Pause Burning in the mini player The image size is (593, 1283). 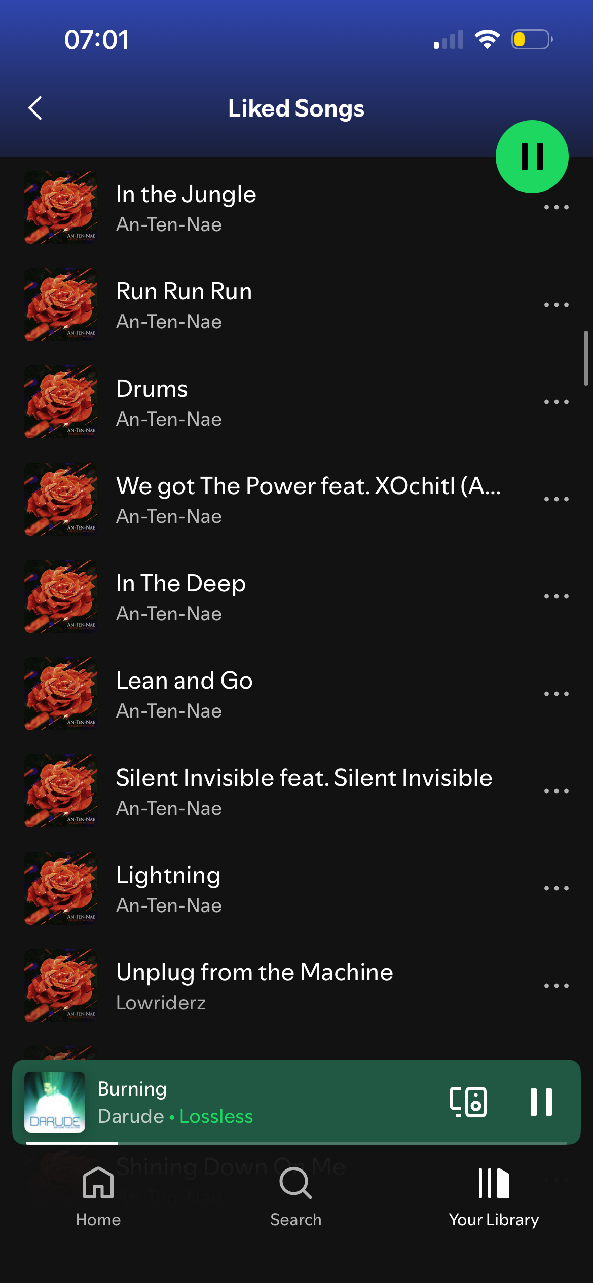coord(541,1102)
